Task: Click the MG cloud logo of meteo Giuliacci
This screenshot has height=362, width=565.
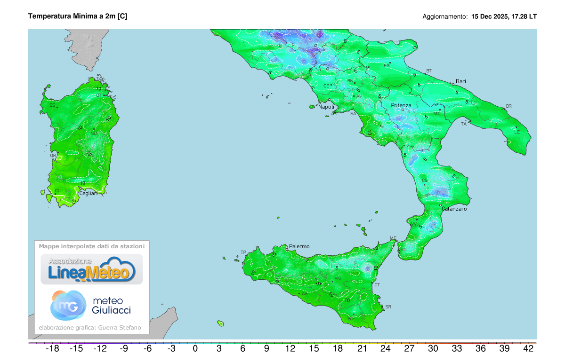Action: point(68,306)
